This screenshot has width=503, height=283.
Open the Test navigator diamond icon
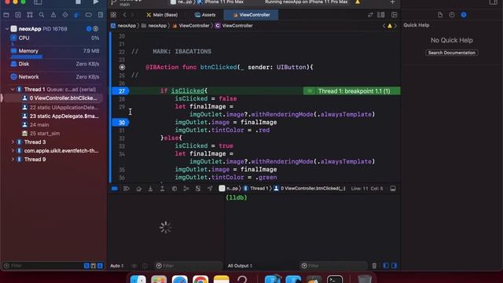pos(65,15)
